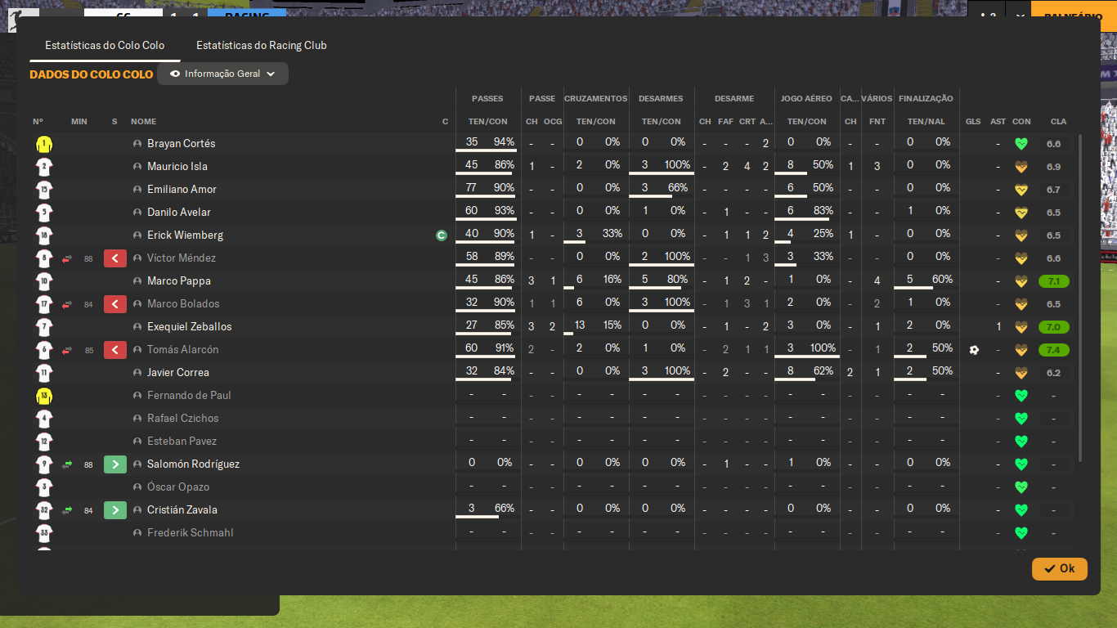Open Marco Pappa's name link
The width and height of the screenshot is (1117, 628).
179,281
